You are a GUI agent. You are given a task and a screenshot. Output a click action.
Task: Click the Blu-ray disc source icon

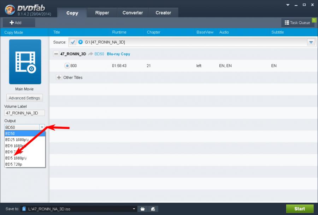click(x=80, y=42)
